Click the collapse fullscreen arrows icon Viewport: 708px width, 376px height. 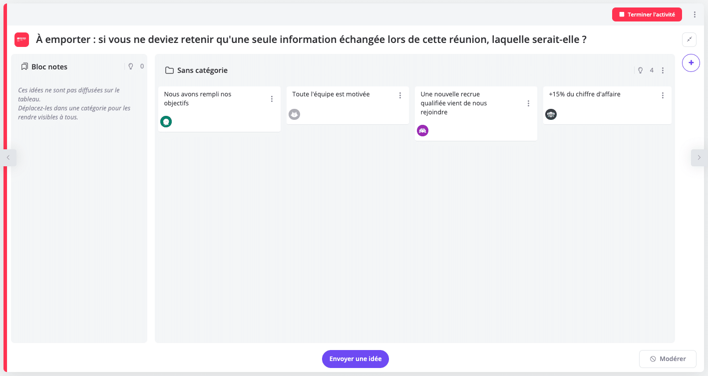(689, 39)
